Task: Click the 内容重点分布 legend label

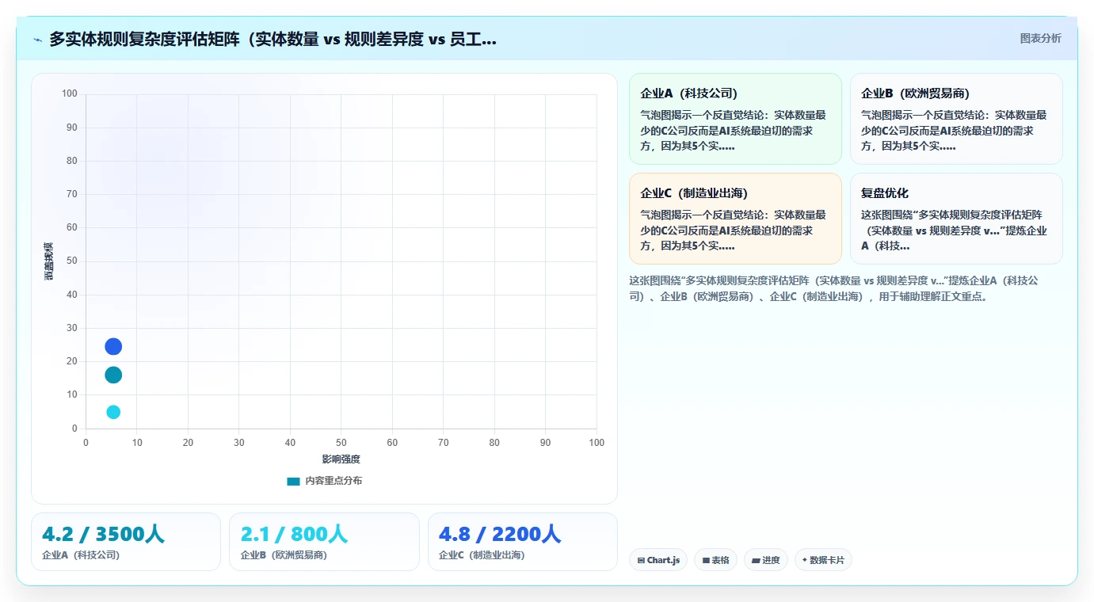Action: tap(334, 481)
